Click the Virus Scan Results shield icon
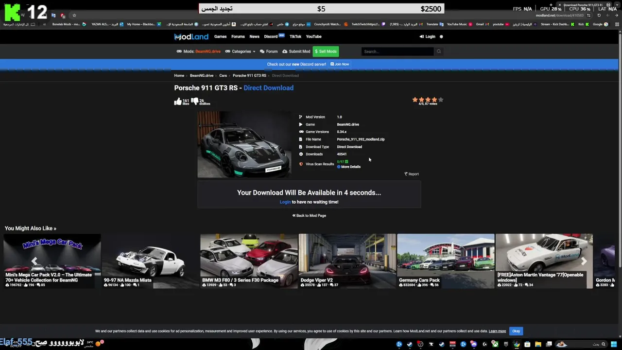This screenshot has height=350, width=622. click(x=301, y=164)
